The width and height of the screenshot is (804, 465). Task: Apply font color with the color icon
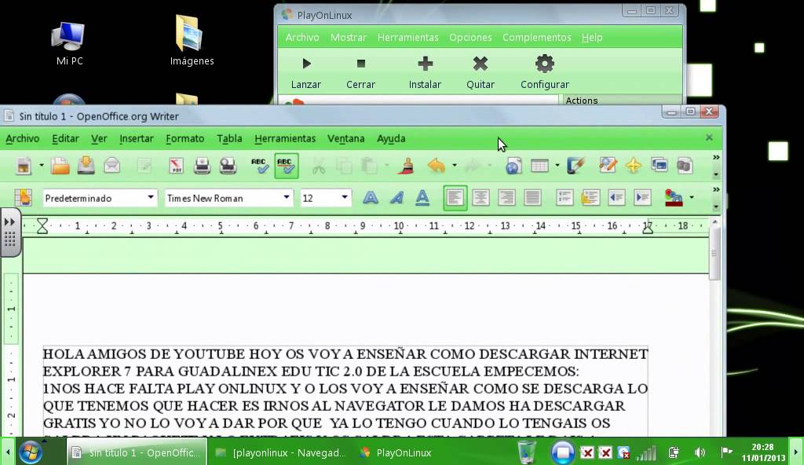[x=674, y=198]
